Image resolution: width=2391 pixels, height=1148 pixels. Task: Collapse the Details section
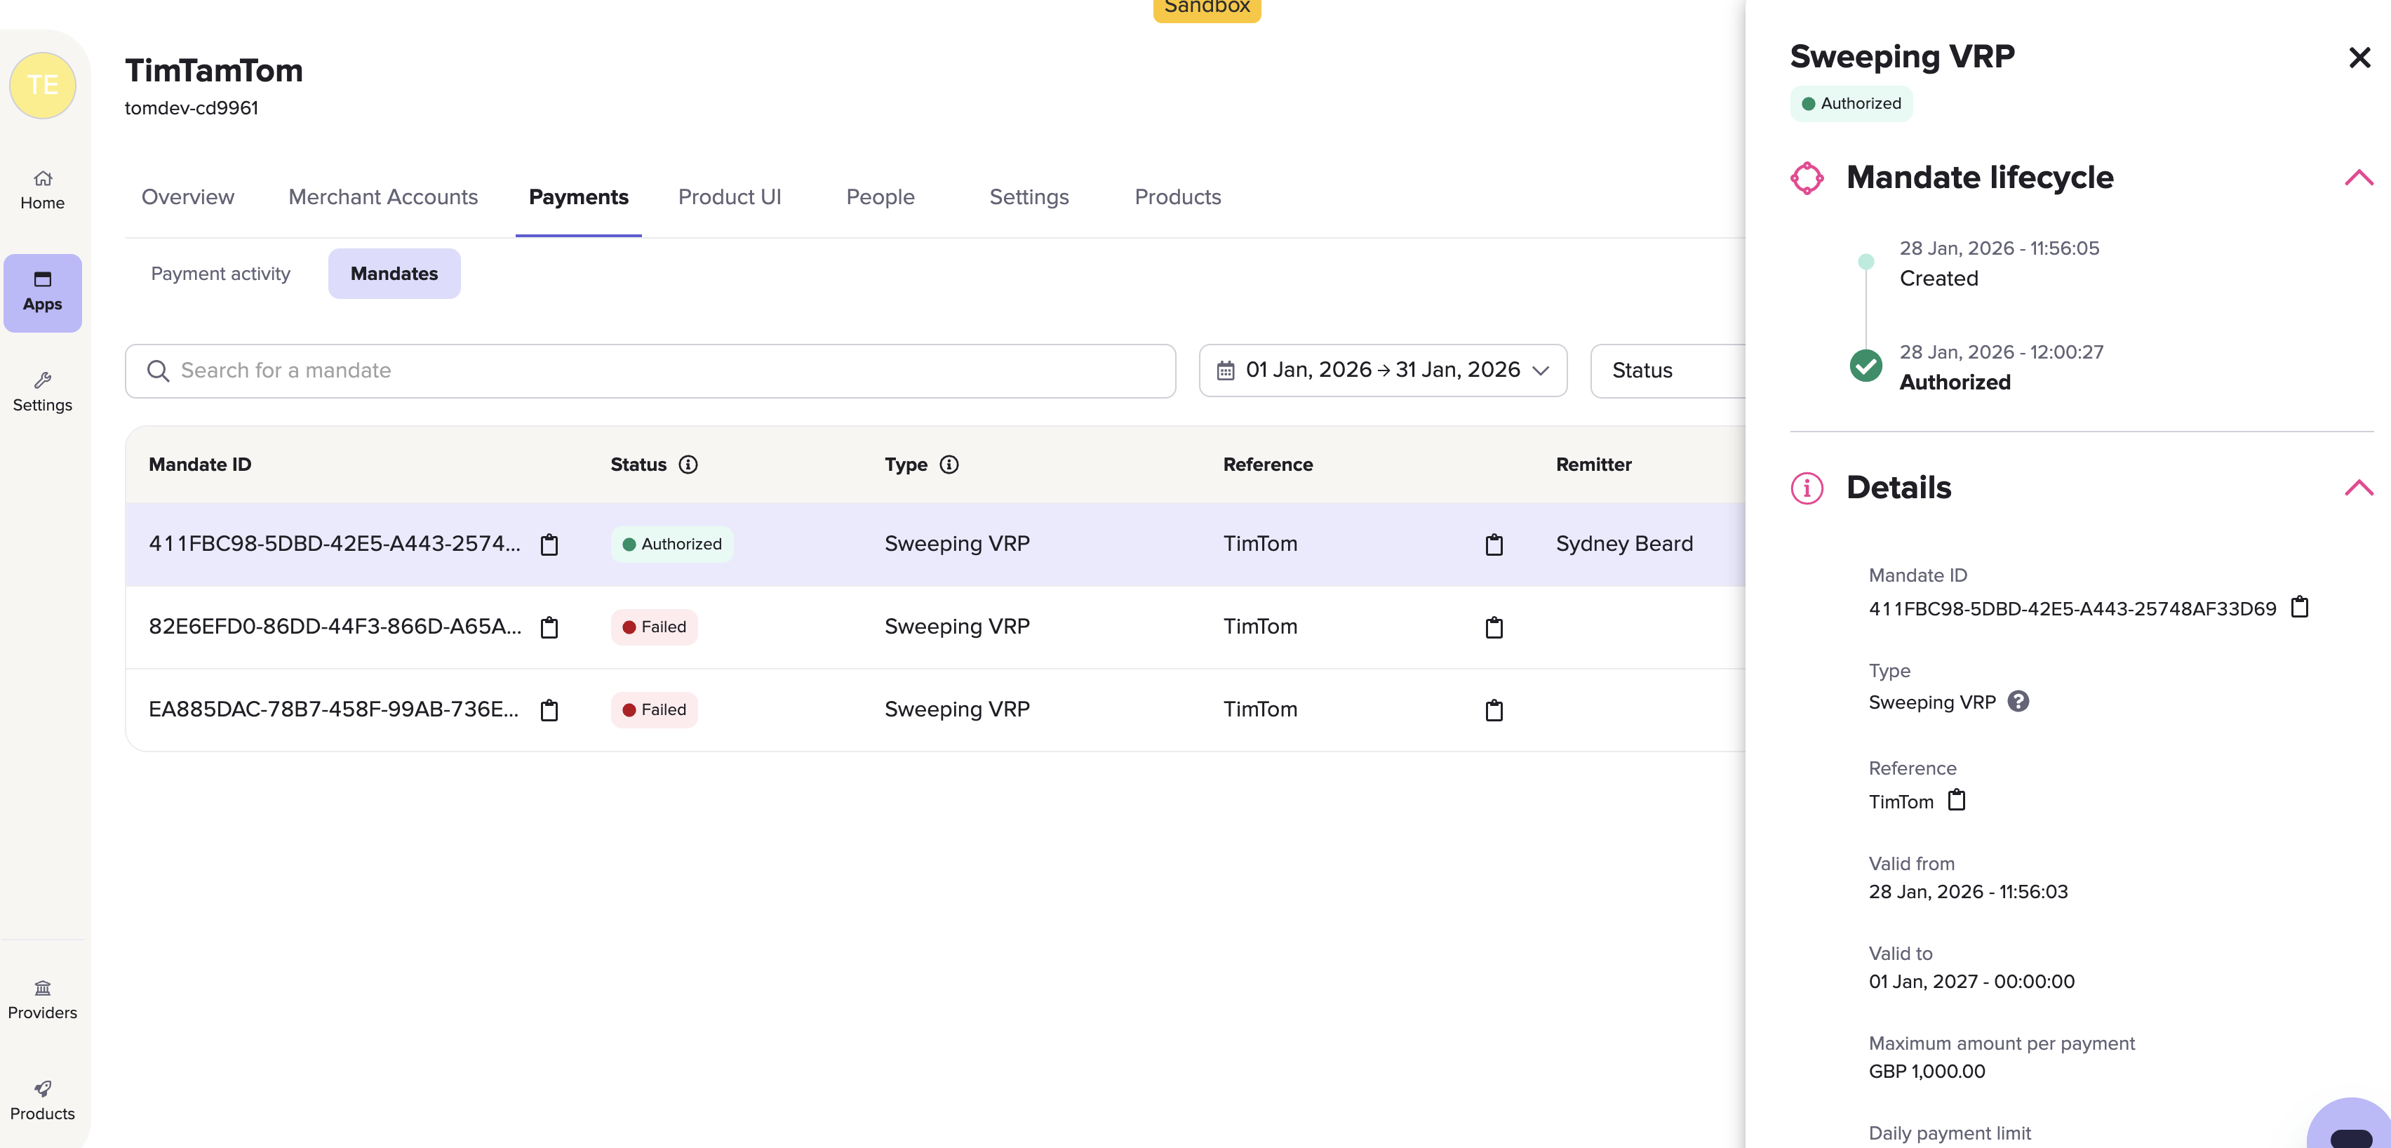coord(2357,487)
